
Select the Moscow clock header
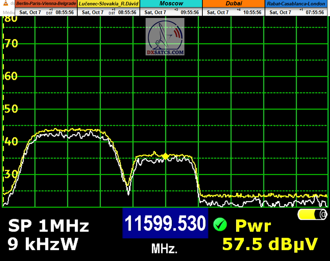coord(171,4)
